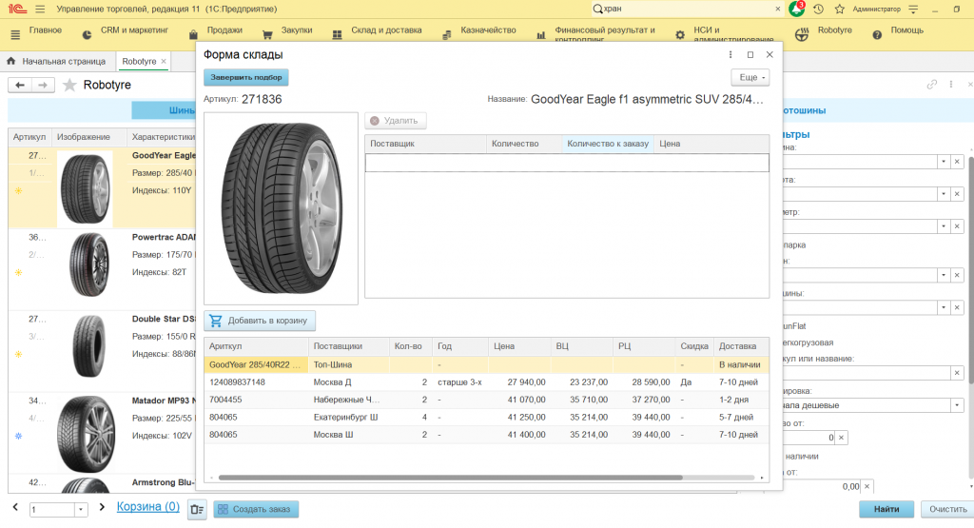Navigate forward with the right arrow

pyautogui.click(x=43, y=85)
